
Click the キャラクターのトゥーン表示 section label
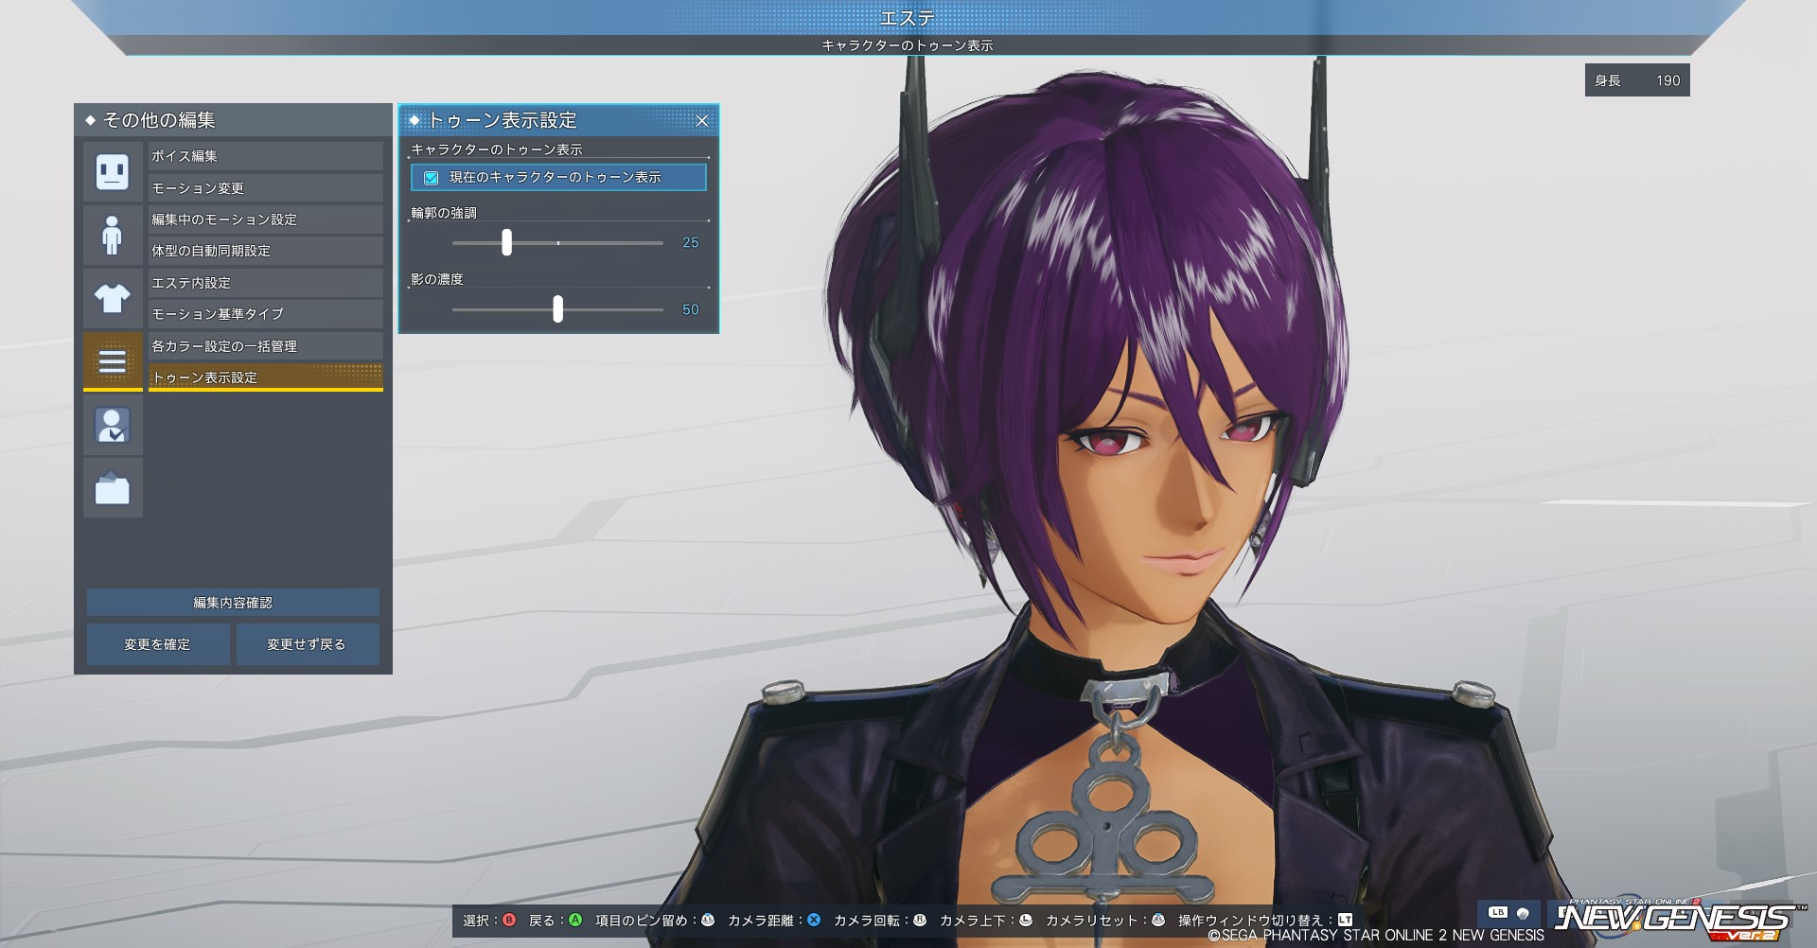pyautogui.click(x=497, y=149)
